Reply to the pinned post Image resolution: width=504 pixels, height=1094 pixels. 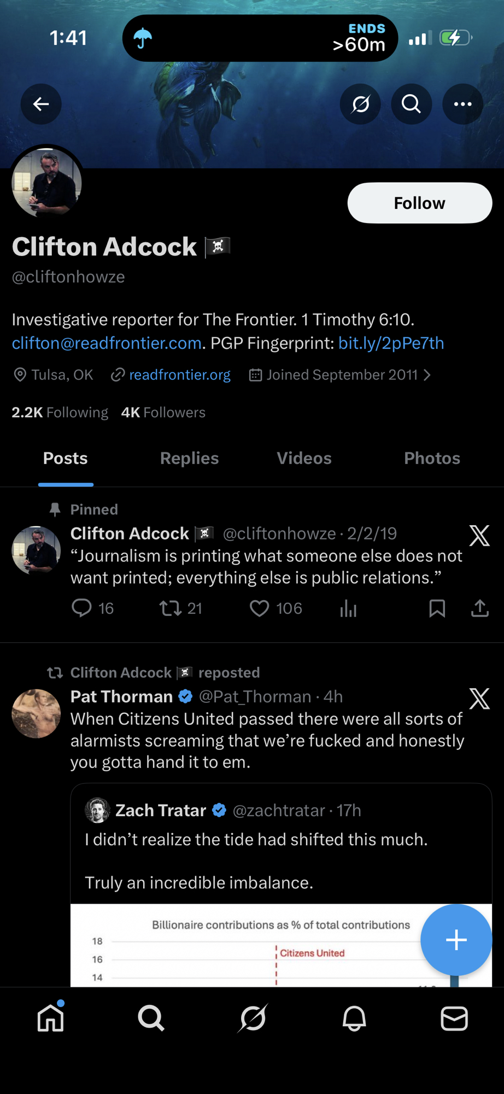82,608
